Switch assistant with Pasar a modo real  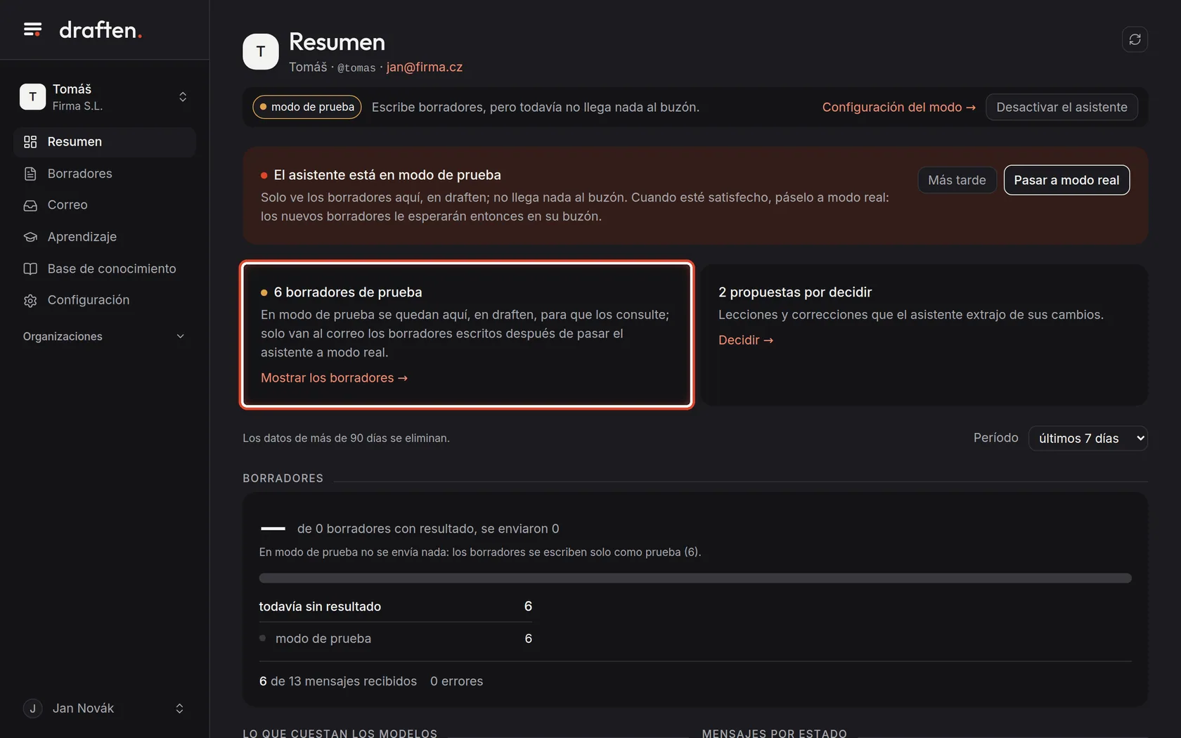pos(1066,180)
